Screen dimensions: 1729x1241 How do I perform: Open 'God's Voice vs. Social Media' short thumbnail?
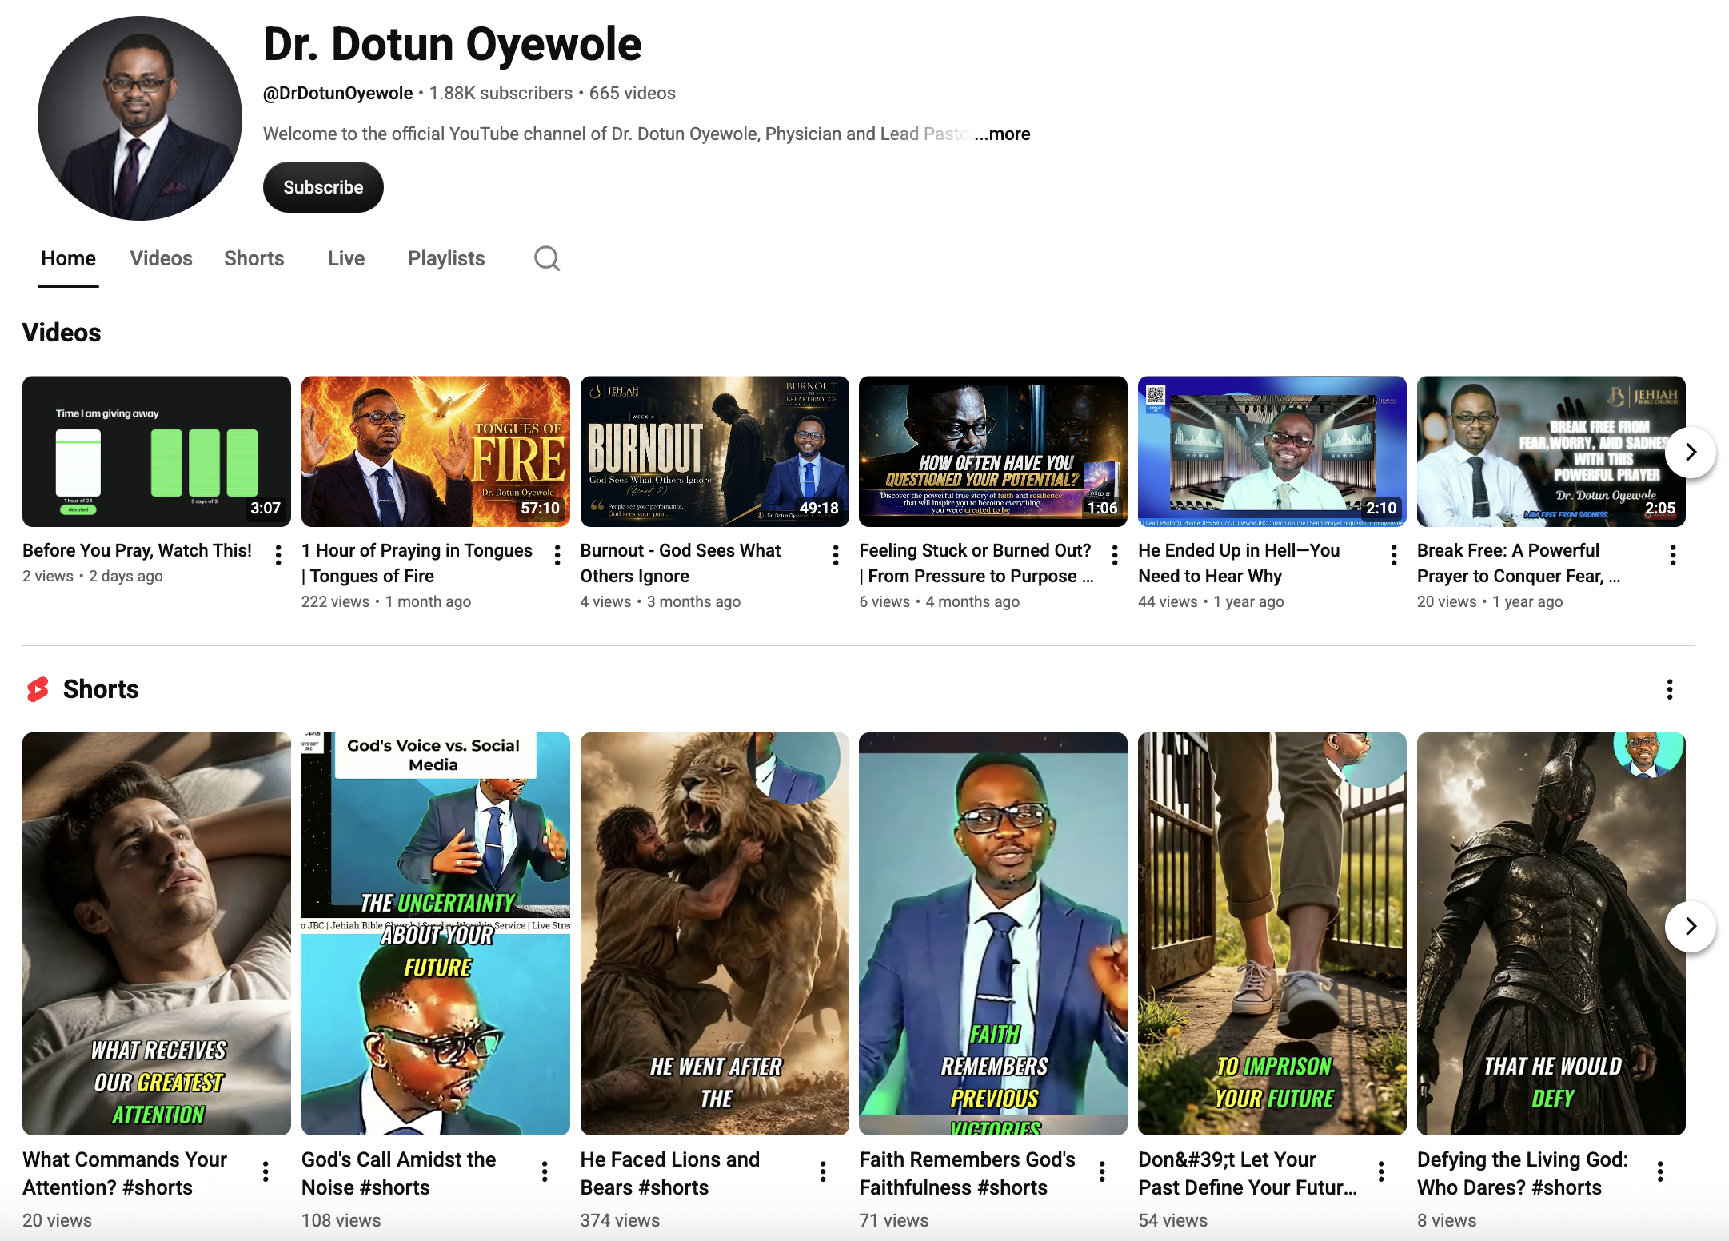[x=435, y=933]
